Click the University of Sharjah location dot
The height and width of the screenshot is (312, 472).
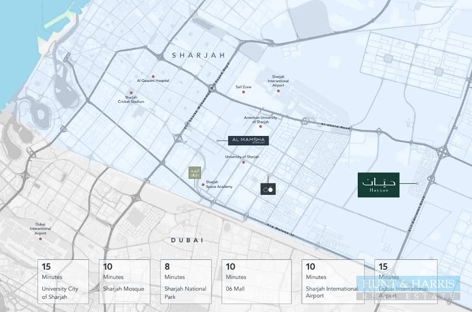pos(243,162)
